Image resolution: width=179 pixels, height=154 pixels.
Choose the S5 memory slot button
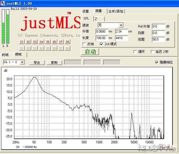(48, 42)
